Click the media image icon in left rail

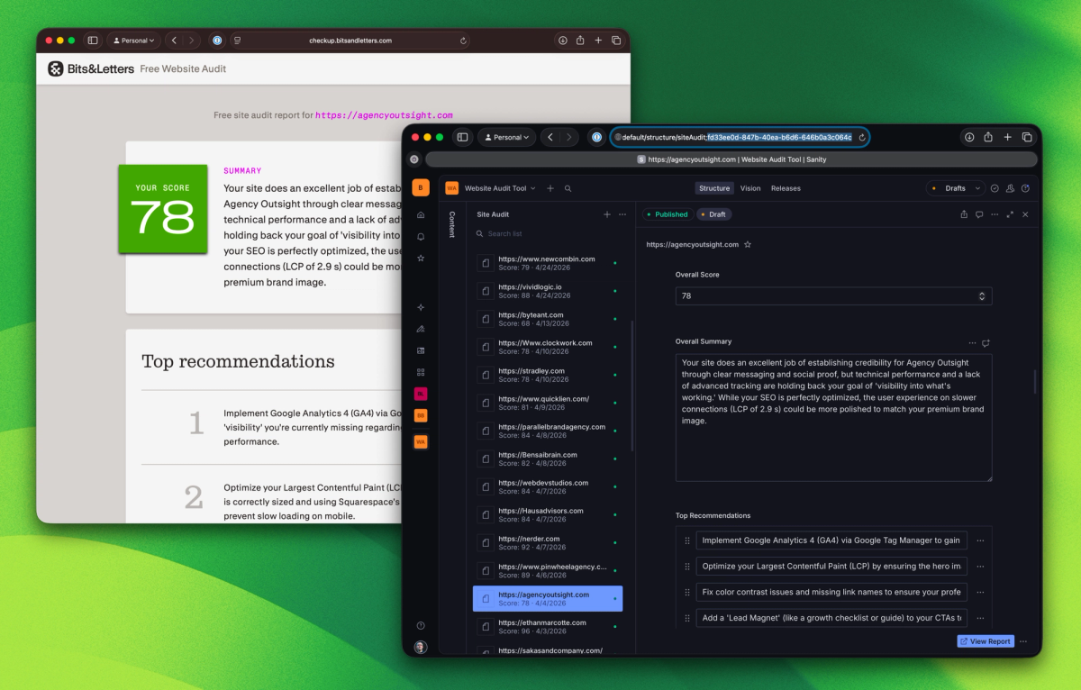[x=421, y=350]
